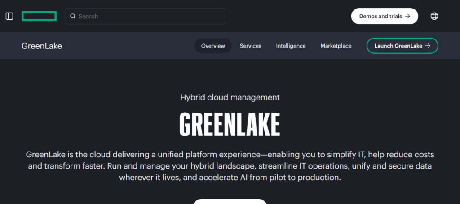Click the large GREENLAKE heading
460x204 pixels.
coord(230,124)
